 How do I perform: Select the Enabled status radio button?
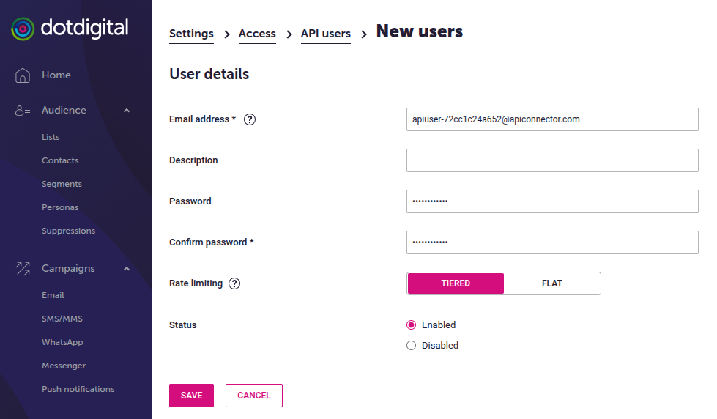[411, 325]
